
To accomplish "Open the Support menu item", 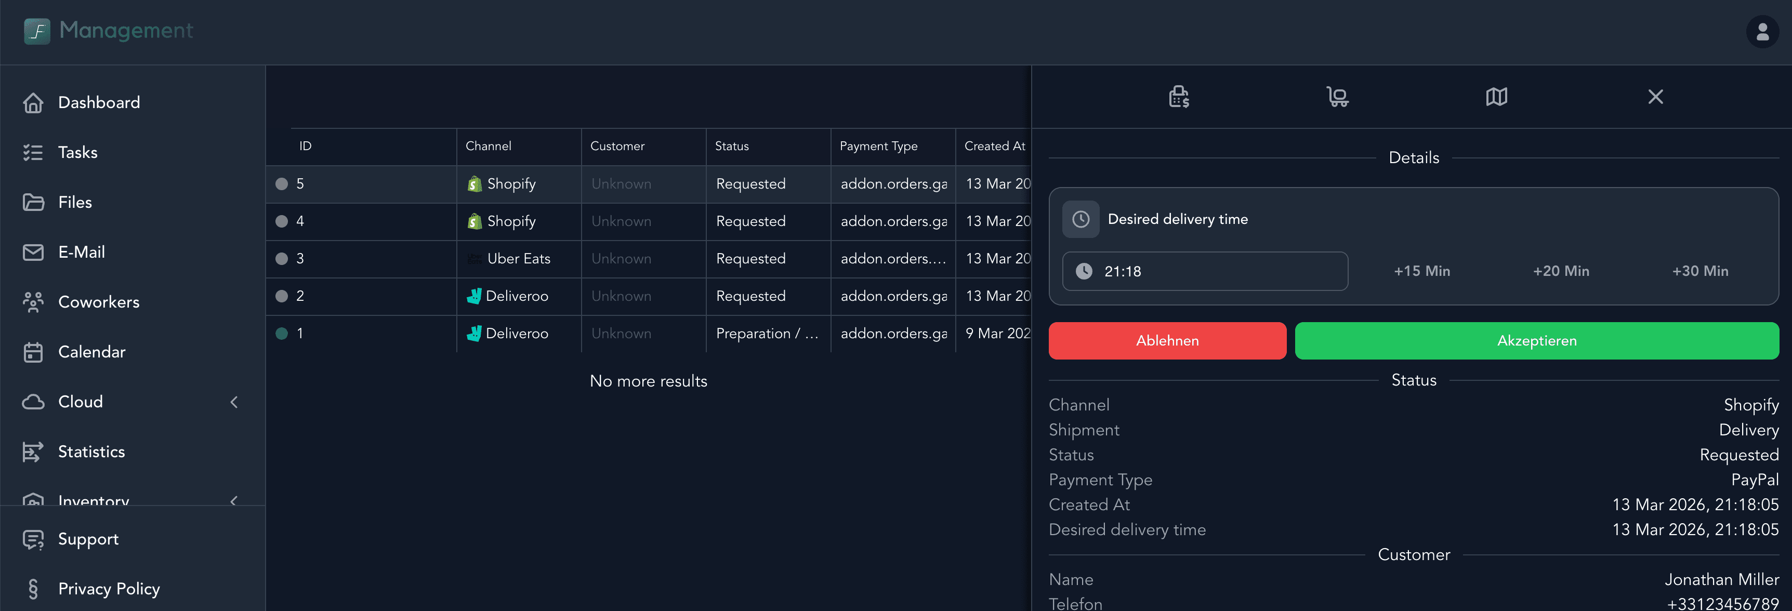I will 132,539.
